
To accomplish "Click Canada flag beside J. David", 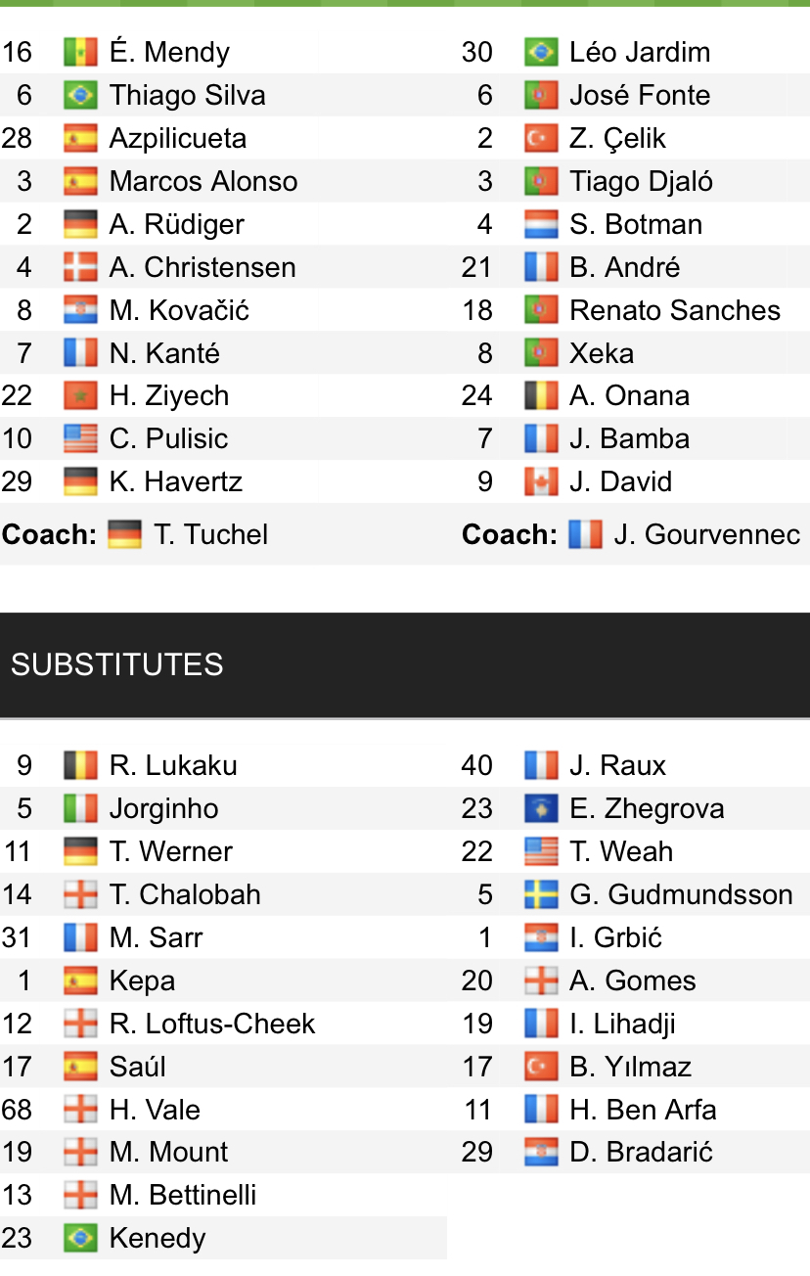I will 541,481.
